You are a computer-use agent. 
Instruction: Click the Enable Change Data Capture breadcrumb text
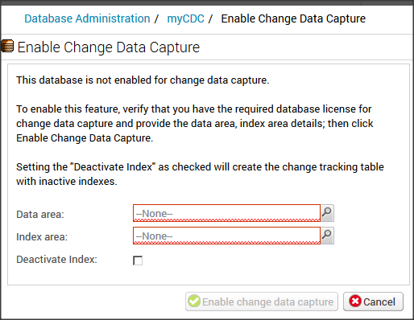[x=293, y=18]
